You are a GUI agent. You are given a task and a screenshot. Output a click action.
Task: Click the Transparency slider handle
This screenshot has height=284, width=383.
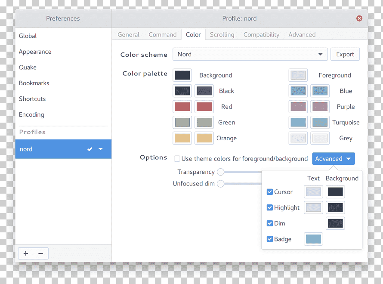coord(221,172)
